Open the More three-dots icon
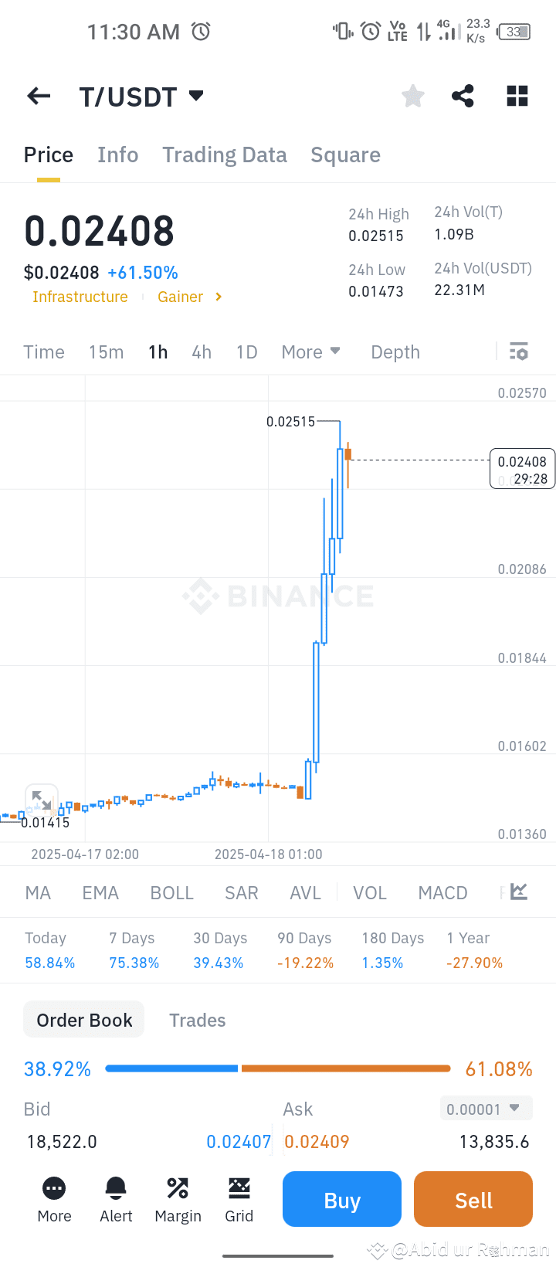 pos(54,1187)
